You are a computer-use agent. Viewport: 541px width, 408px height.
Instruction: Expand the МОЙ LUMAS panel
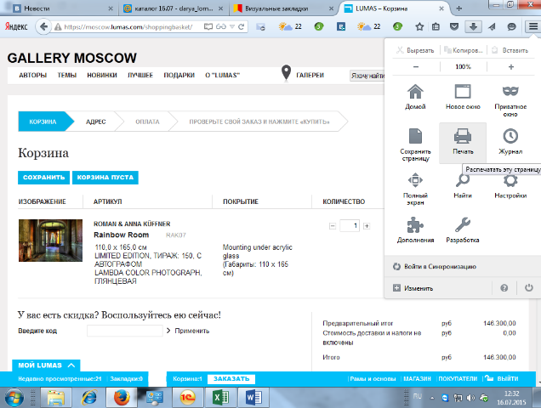click(x=46, y=365)
